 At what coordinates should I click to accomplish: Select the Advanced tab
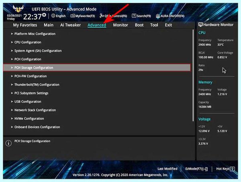pos(97,25)
